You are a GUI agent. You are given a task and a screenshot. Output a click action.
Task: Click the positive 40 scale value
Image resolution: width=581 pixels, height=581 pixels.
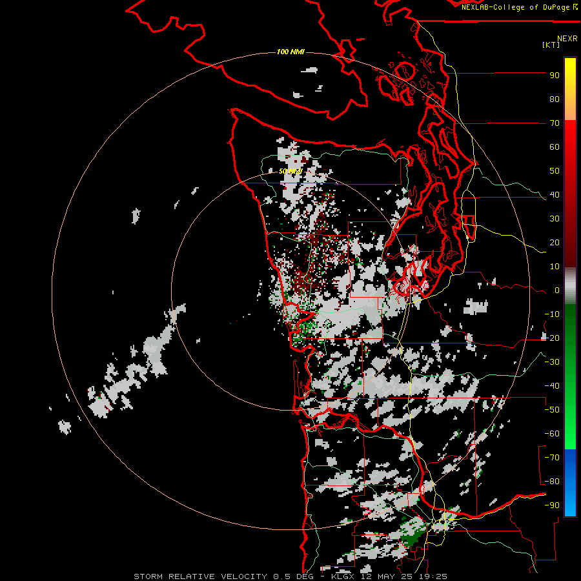[x=555, y=195]
